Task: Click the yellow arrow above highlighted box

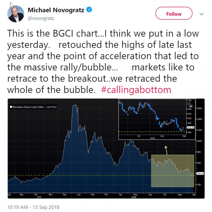Action: click(166, 150)
